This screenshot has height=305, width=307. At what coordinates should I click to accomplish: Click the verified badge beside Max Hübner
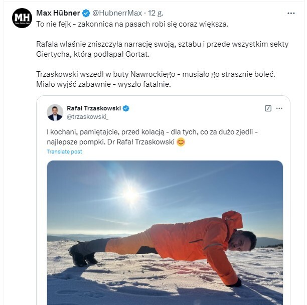86,13
